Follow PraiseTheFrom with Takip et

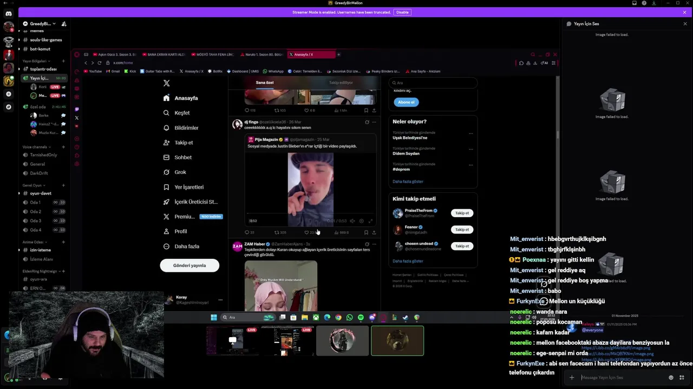[x=462, y=213]
